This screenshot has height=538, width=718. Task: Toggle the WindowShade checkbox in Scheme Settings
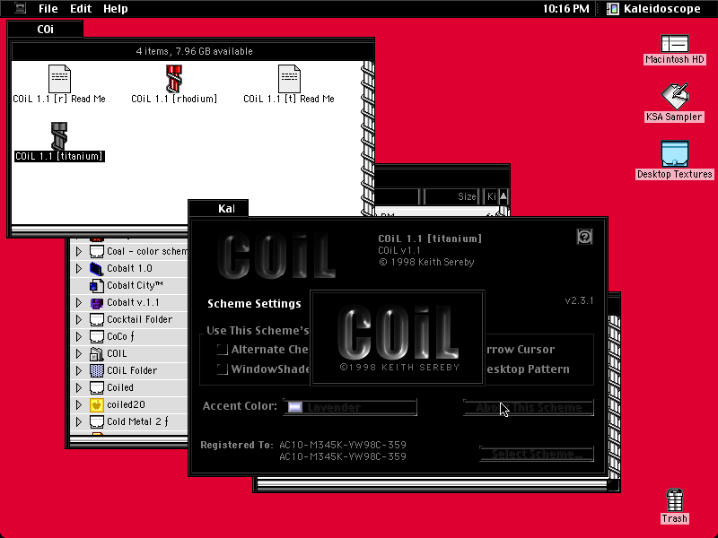223,369
